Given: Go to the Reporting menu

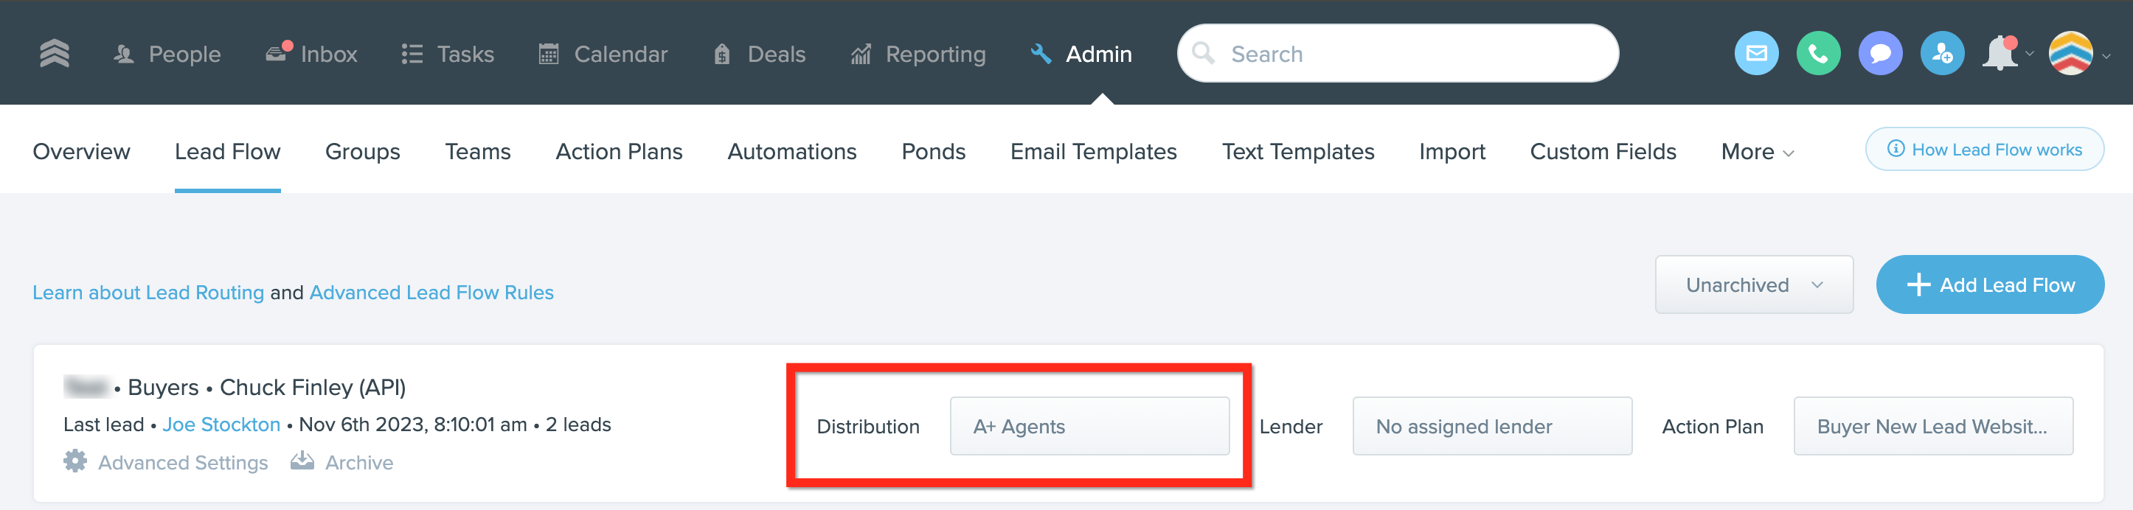Looking at the screenshot, I should click(x=919, y=55).
